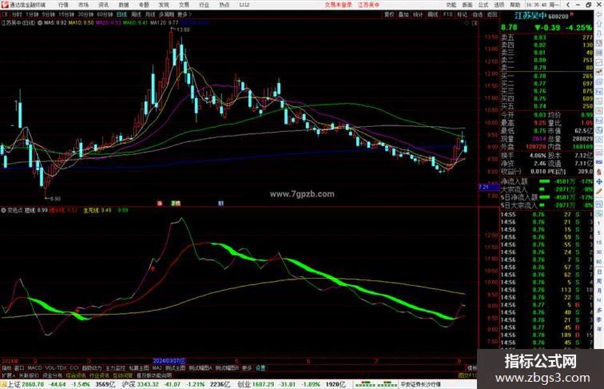The height and width of the screenshot is (389, 604).
Task: Click the 返回 back button
Action: tap(492, 14)
